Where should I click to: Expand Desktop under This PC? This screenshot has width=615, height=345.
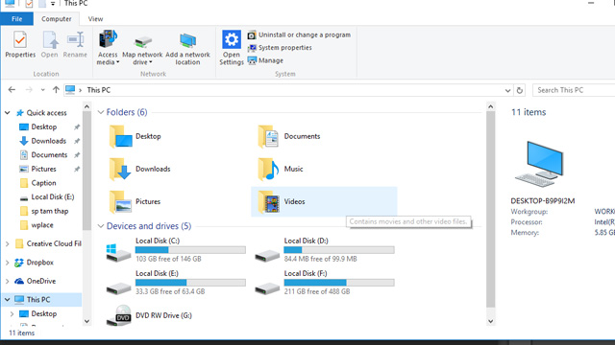[12, 313]
